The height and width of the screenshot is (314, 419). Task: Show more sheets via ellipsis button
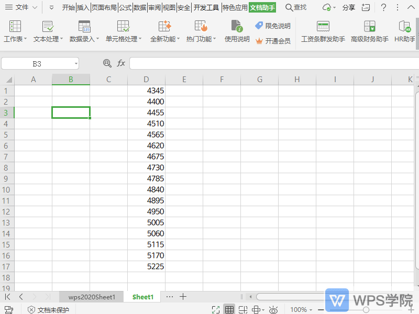169,297
